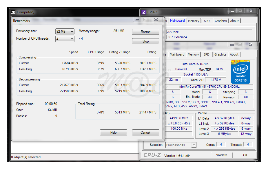
Task: Click the Elapsed time 00:00:56 value
Action: click(x=51, y=104)
